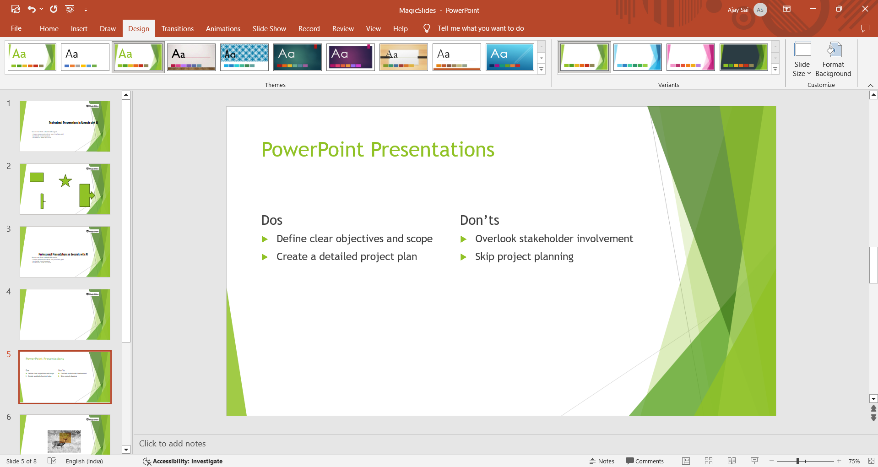Switch to Reading View icon

tap(732, 461)
